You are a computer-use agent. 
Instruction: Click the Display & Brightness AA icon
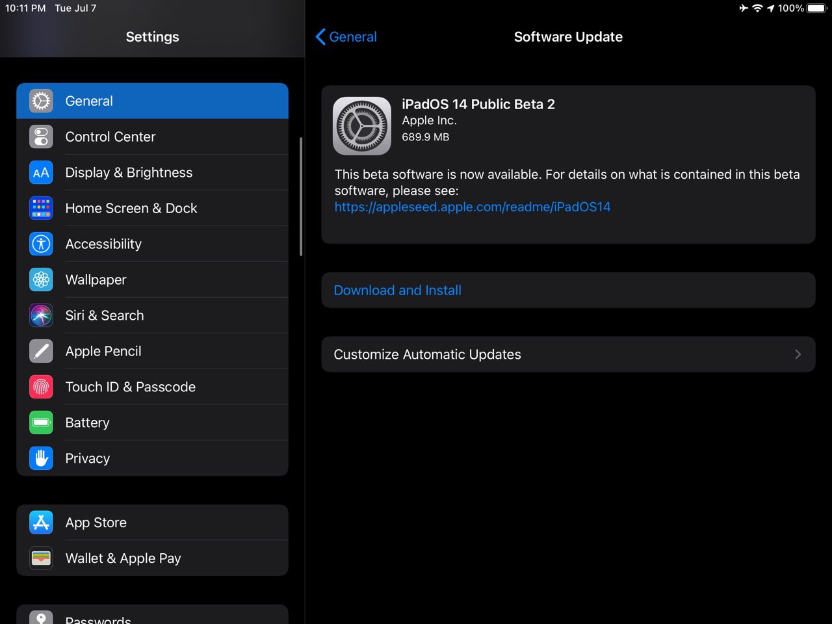(41, 172)
